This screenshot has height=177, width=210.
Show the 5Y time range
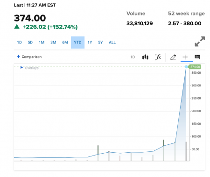point(100,42)
